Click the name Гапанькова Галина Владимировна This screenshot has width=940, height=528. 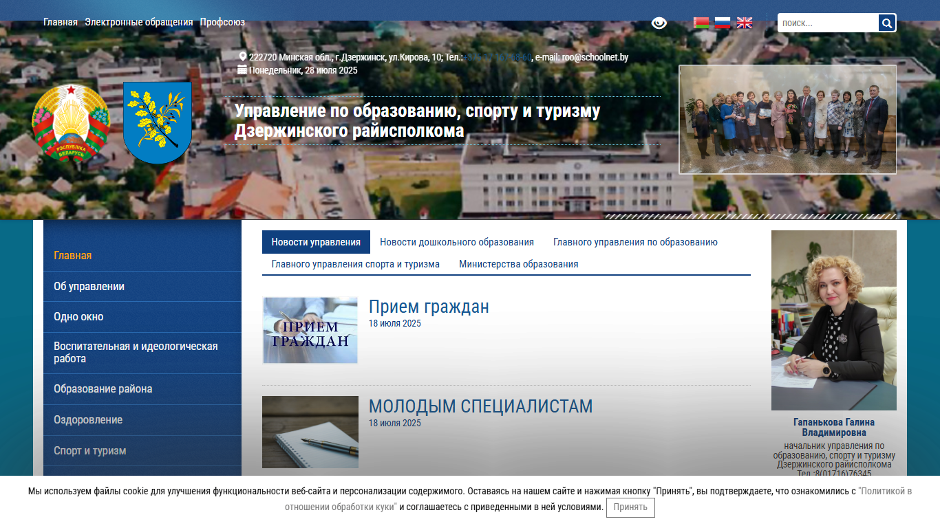pos(834,427)
